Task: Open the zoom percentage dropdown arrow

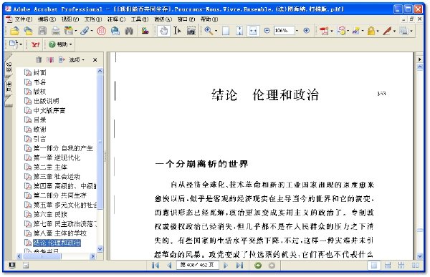Action: 297,31
